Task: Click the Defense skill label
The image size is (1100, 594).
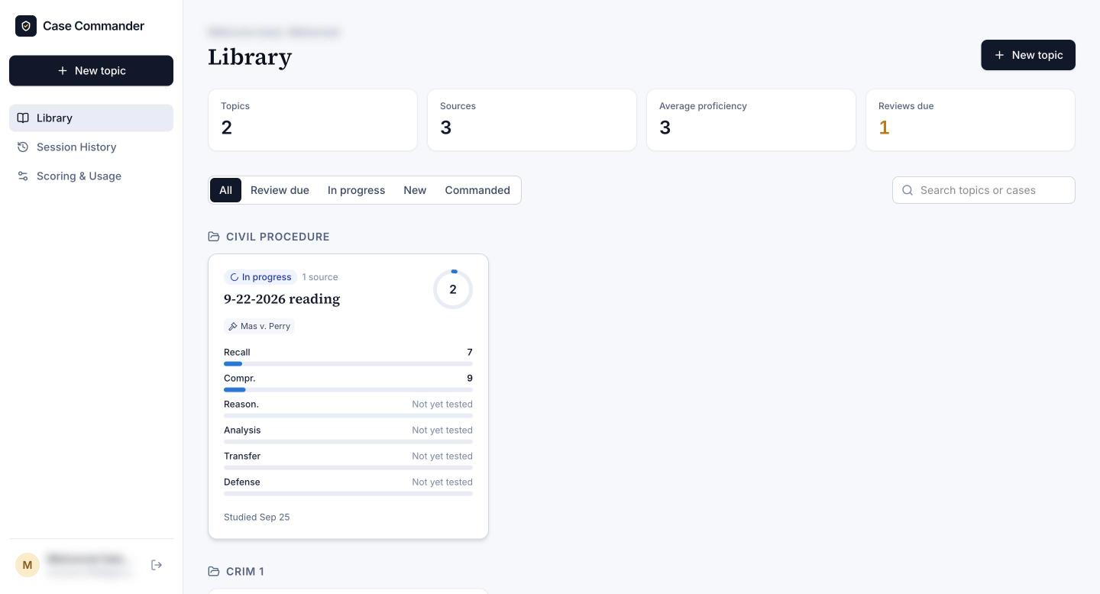Action: pos(242,482)
